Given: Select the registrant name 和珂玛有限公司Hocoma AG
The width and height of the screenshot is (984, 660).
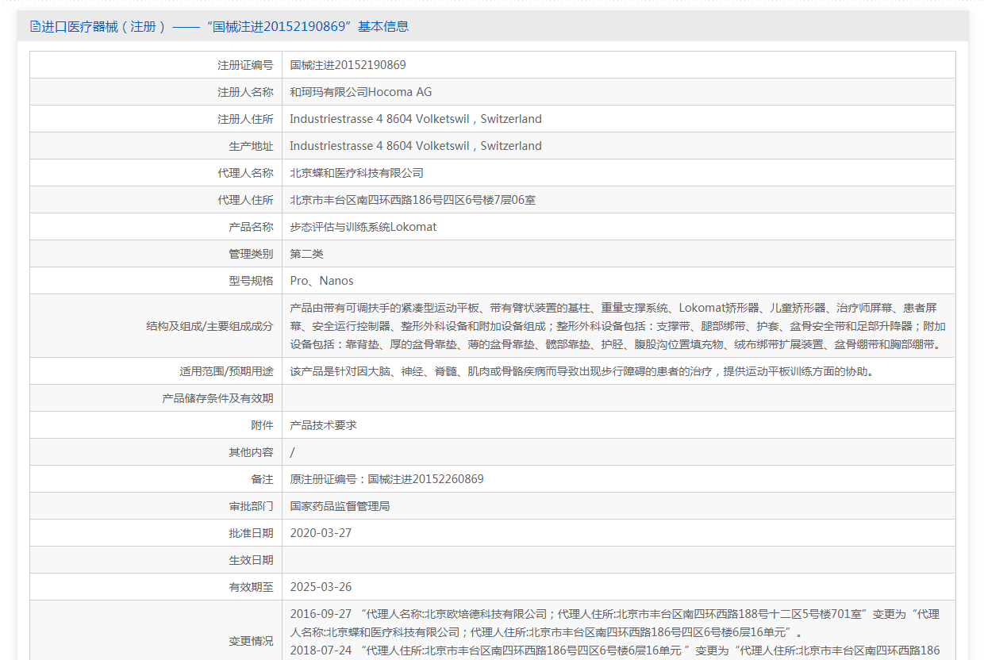Looking at the screenshot, I should tap(360, 92).
